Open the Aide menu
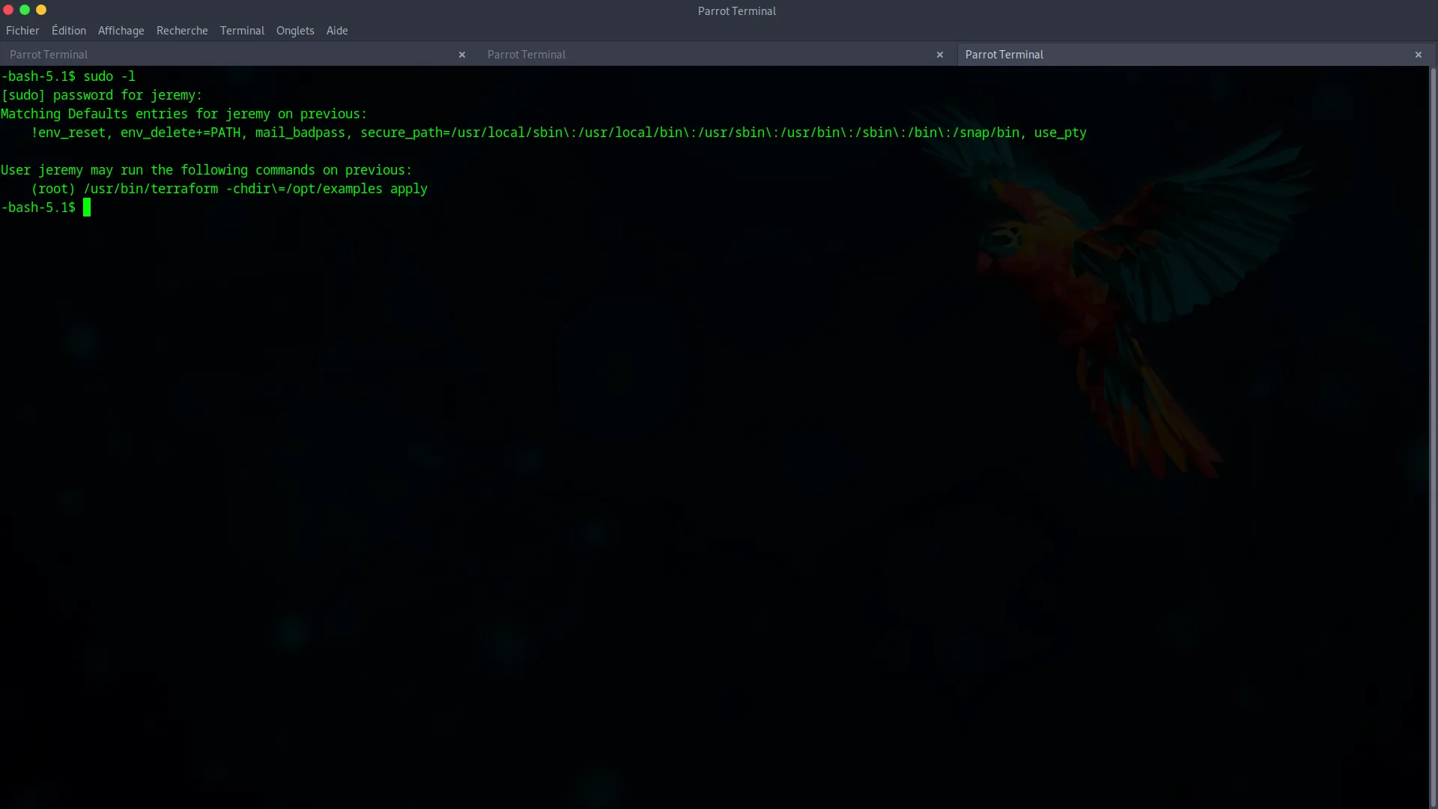 (337, 31)
